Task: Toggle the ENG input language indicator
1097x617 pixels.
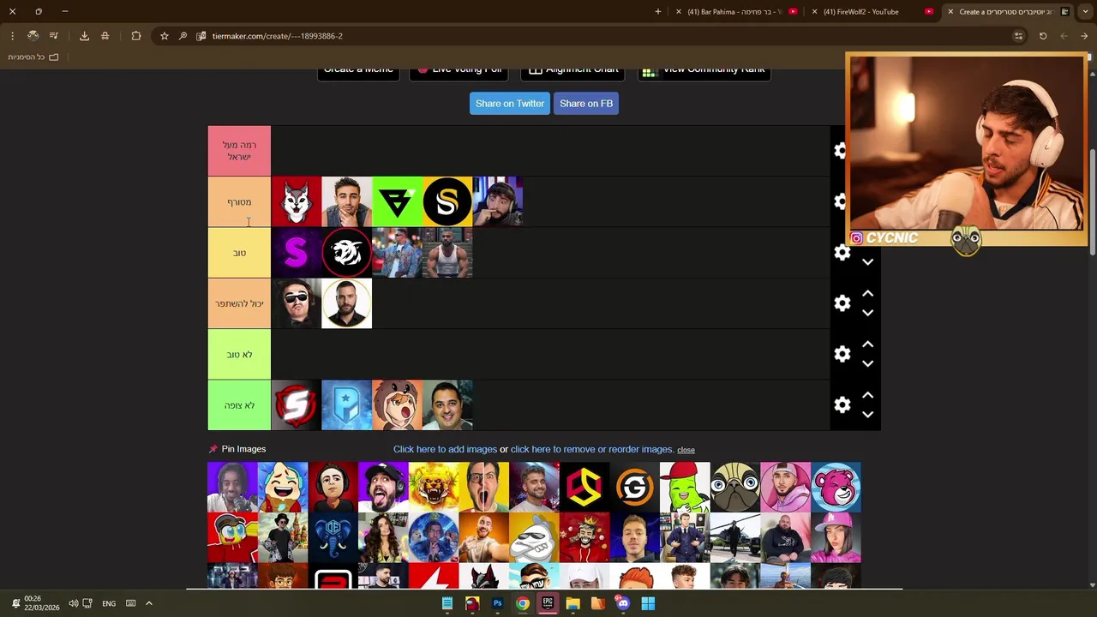Action: [109, 603]
